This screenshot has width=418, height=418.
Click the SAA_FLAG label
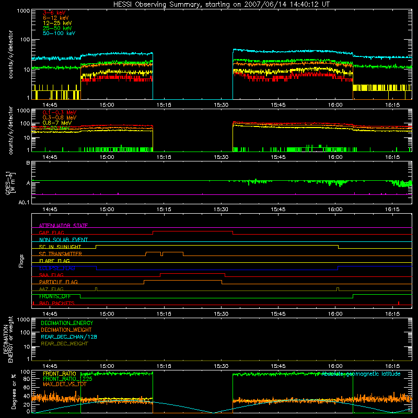[51, 275]
